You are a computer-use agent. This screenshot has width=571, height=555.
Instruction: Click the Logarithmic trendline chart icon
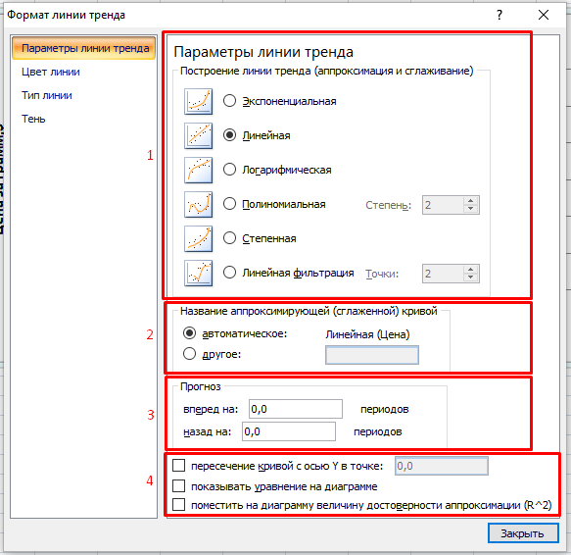click(198, 170)
